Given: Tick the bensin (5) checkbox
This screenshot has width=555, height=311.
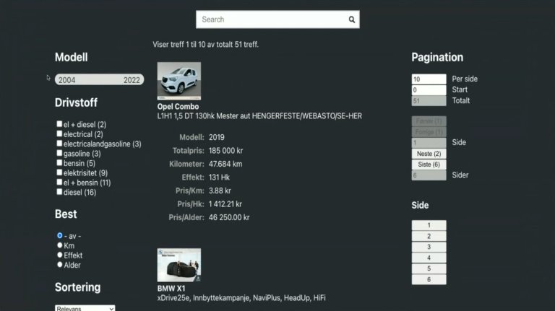Looking at the screenshot, I should (x=59, y=162).
